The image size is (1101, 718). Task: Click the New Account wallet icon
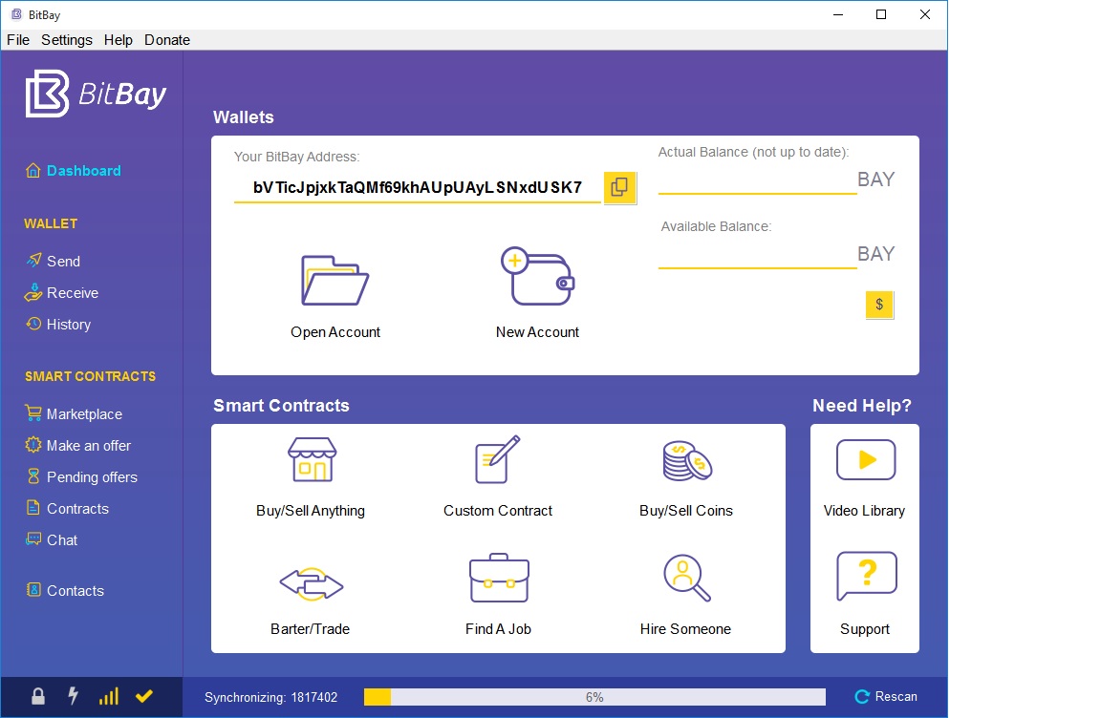point(538,276)
